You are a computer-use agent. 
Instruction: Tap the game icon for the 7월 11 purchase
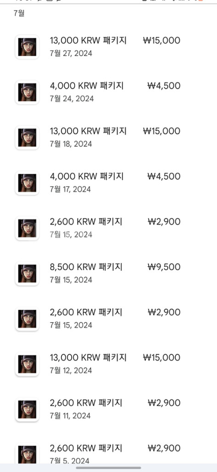27,409
